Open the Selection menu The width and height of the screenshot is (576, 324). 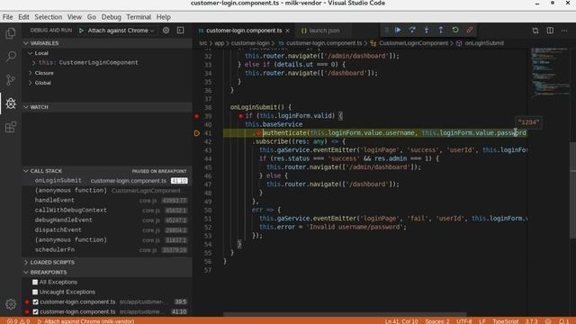(48, 17)
